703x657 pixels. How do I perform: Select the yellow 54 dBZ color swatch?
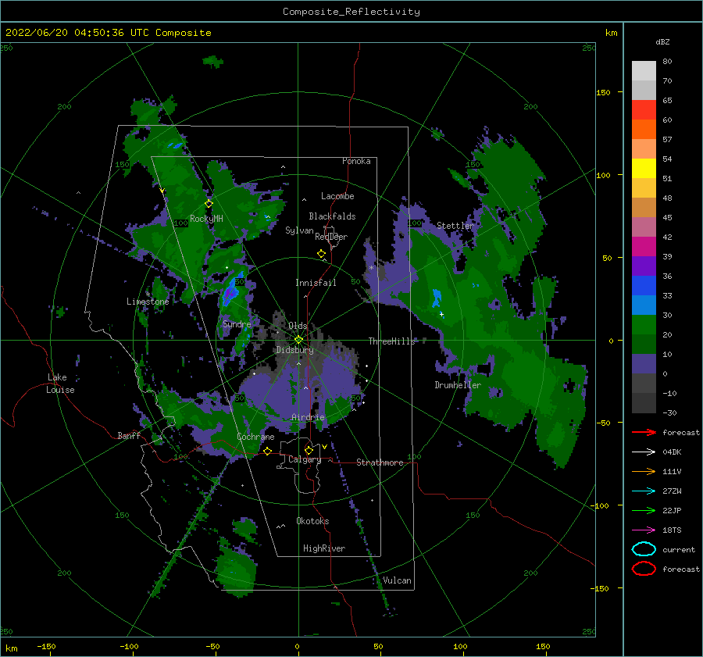(x=644, y=168)
